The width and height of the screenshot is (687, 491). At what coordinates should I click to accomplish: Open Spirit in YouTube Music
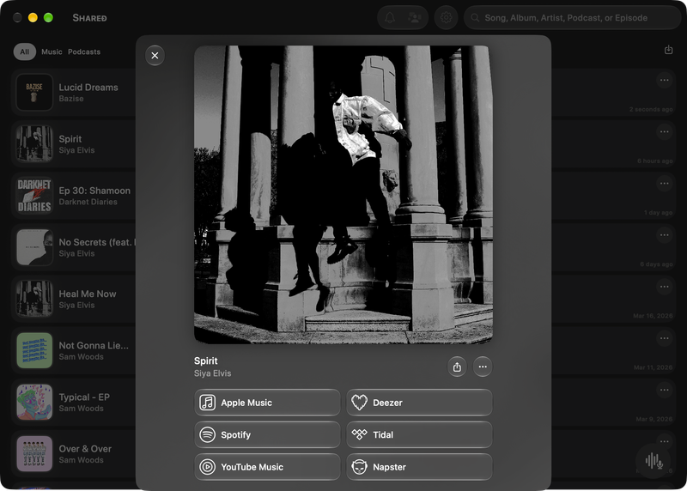coord(267,467)
